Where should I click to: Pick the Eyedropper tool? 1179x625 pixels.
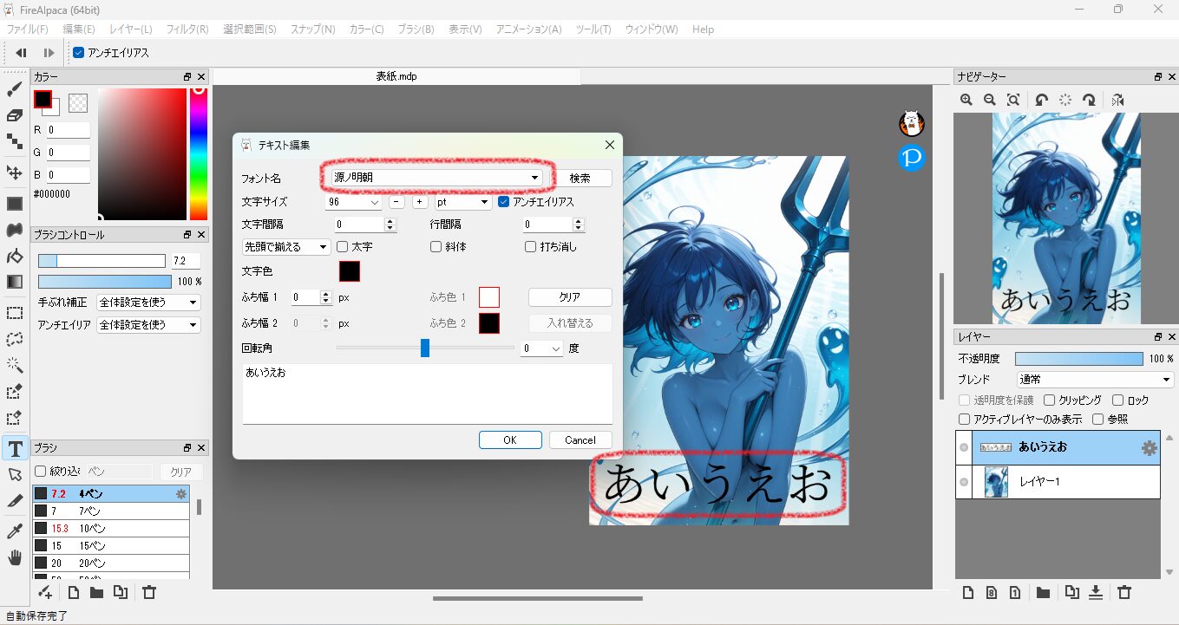(15, 531)
